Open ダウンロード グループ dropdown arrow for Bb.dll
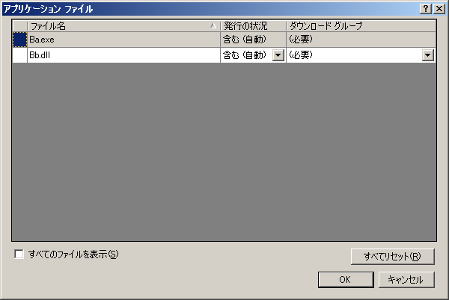This screenshot has width=449, height=300. [428, 55]
